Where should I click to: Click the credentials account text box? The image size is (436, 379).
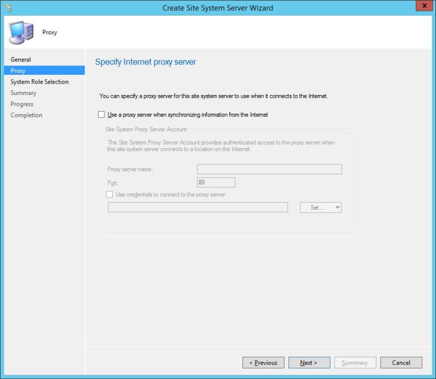click(198, 207)
